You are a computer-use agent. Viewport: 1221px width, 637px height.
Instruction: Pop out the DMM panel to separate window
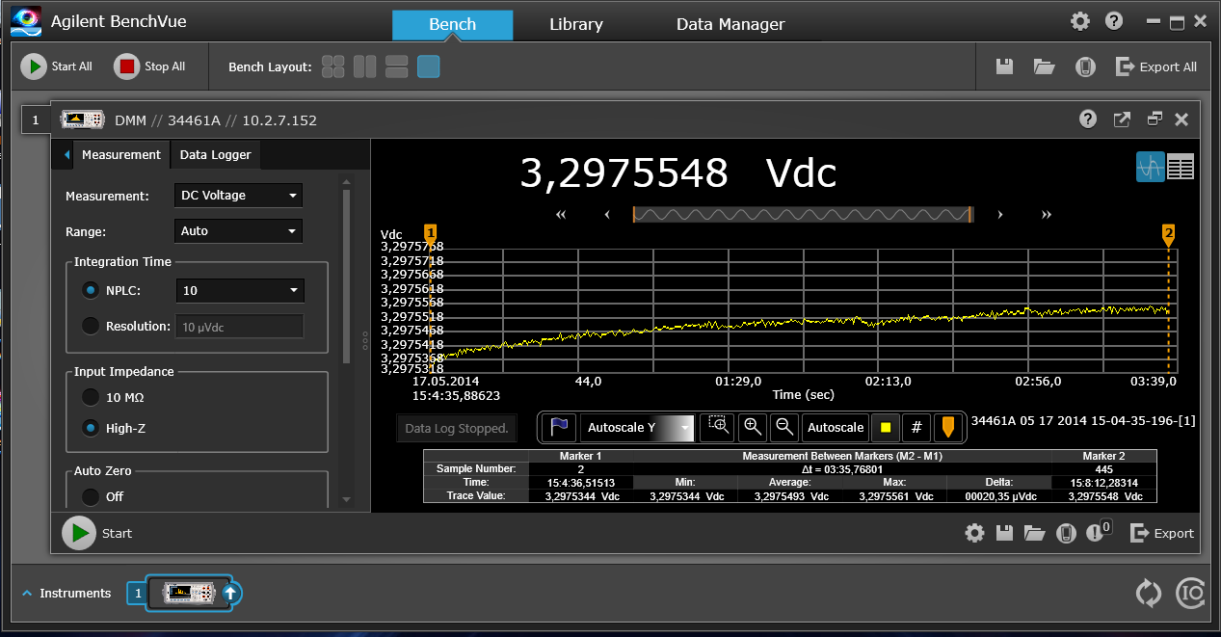click(1122, 119)
